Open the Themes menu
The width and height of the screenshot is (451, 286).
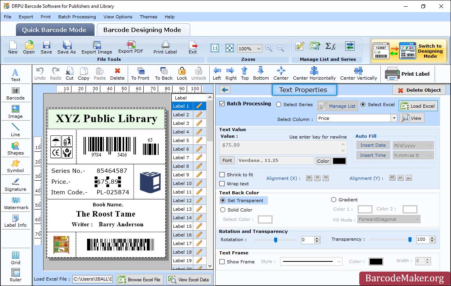(148, 17)
